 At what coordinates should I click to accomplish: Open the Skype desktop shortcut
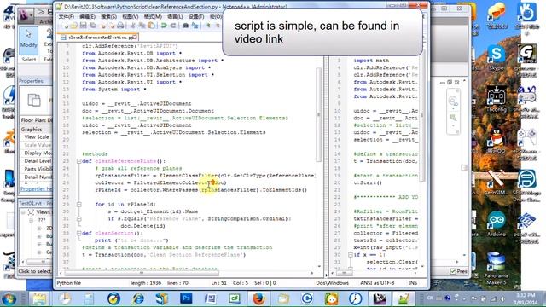(497, 58)
